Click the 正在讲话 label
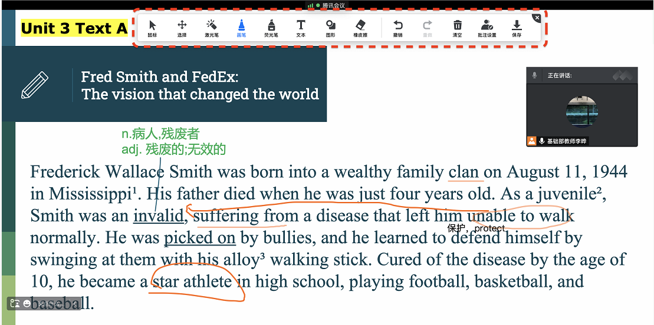Image resolution: width=654 pixels, height=325 pixels. point(560,75)
